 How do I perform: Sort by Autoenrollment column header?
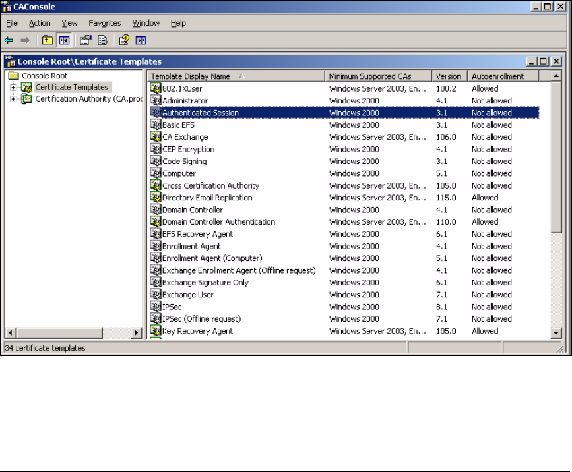coord(503,76)
